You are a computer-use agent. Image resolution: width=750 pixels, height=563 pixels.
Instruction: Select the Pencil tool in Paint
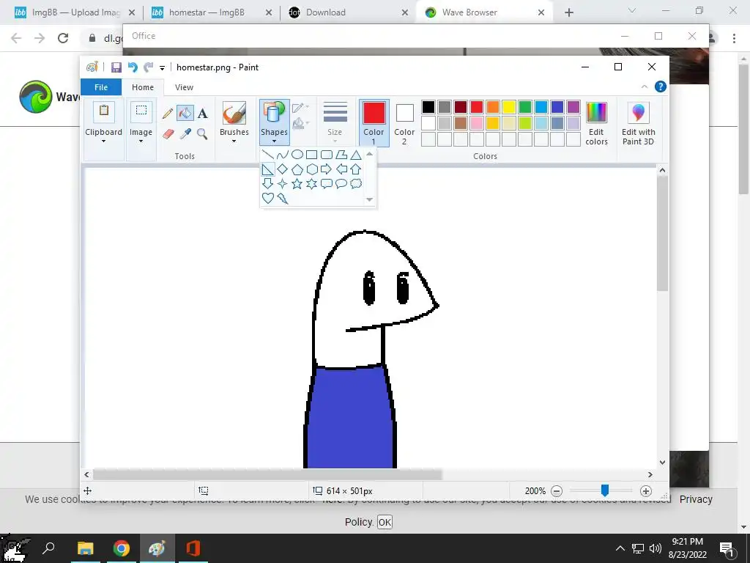tap(168, 113)
